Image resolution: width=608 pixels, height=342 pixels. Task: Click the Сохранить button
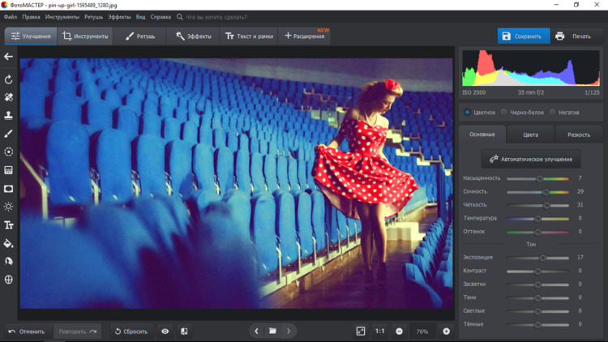coord(522,36)
